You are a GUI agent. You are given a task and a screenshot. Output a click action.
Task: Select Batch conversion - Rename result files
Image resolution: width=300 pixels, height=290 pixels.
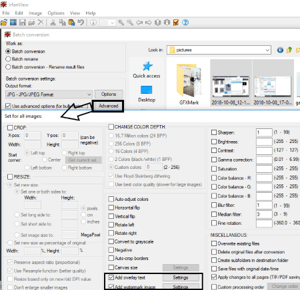[8, 67]
